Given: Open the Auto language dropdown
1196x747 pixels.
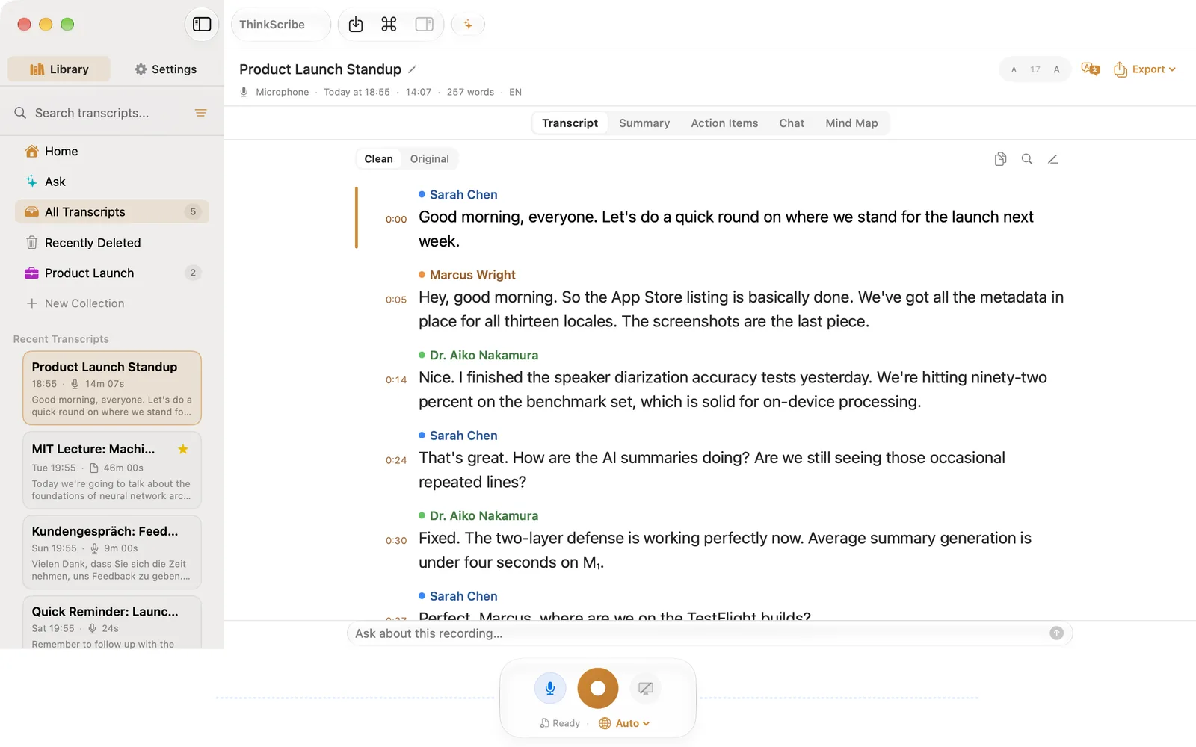Looking at the screenshot, I should 624,723.
